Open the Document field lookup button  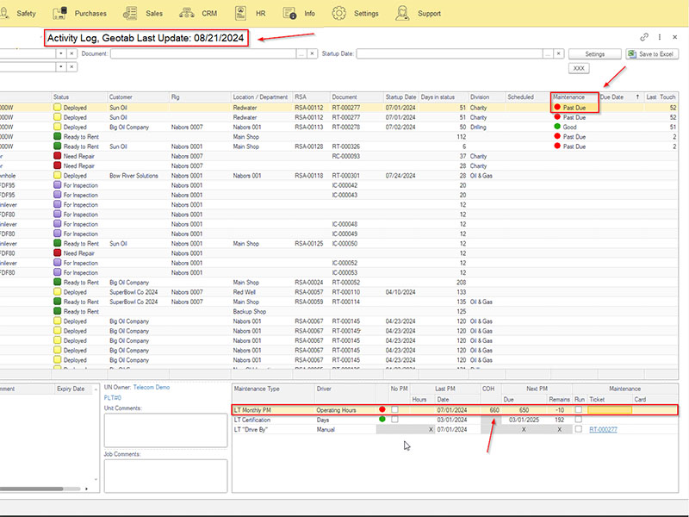(x=301, y=53)
